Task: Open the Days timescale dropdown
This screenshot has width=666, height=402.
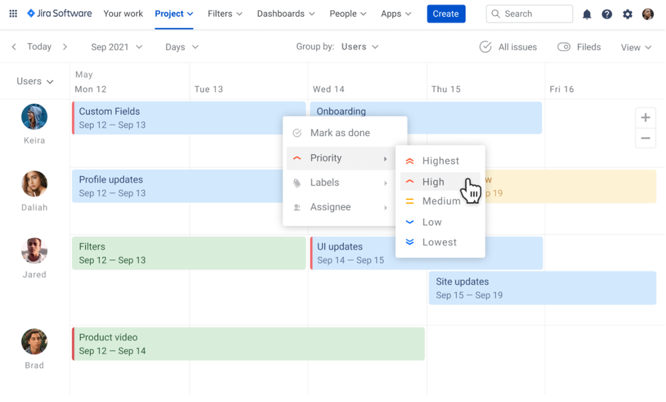Action: point(181,47)
